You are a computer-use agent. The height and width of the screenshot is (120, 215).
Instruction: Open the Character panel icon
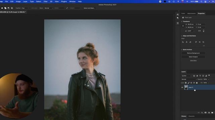point(178,15)
